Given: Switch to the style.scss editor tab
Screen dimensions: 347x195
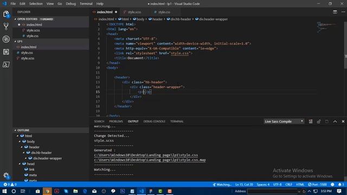Looking at the screenshot, I should click(x=134, y=12).
